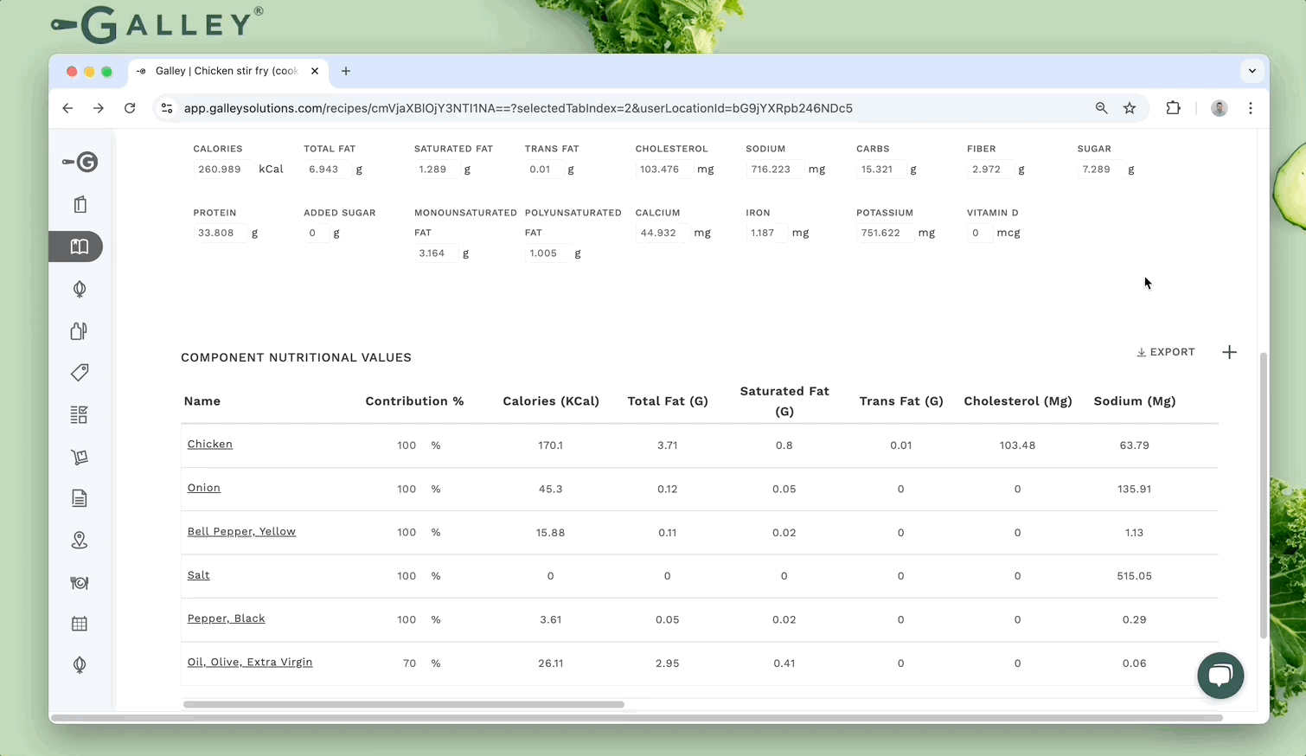Open the purchasing cart icon in sidebar
The image size is (1306, 756).
pos(80,457)
